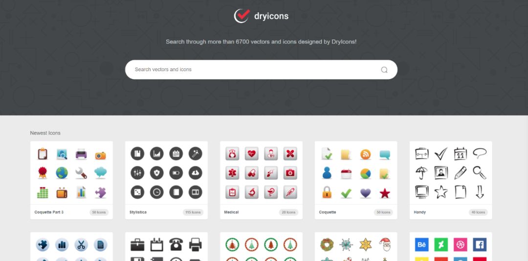Click the 40 Icons badge on Handy

478,212
